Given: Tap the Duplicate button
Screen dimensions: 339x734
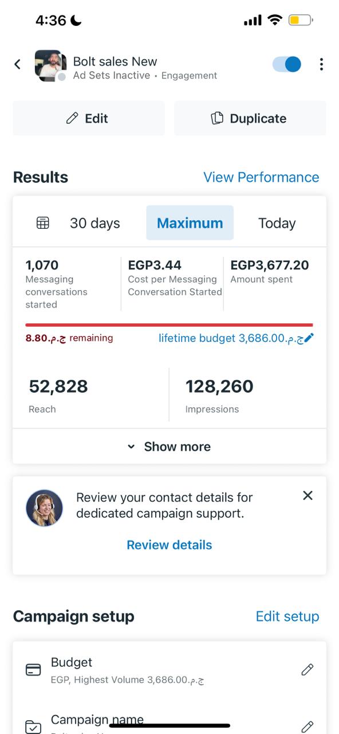Looking at the screenshot, I should (250, 118).
